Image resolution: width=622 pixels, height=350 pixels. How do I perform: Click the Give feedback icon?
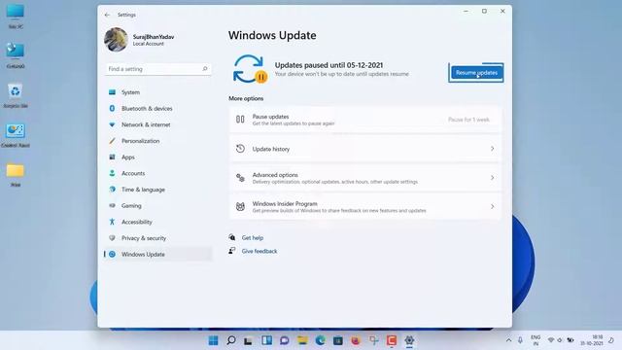pyautogui.click(x=232, y=251)
